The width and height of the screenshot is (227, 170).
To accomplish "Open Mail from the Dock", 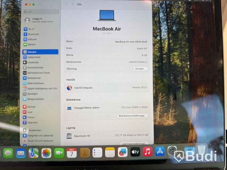I will point(21,153).
